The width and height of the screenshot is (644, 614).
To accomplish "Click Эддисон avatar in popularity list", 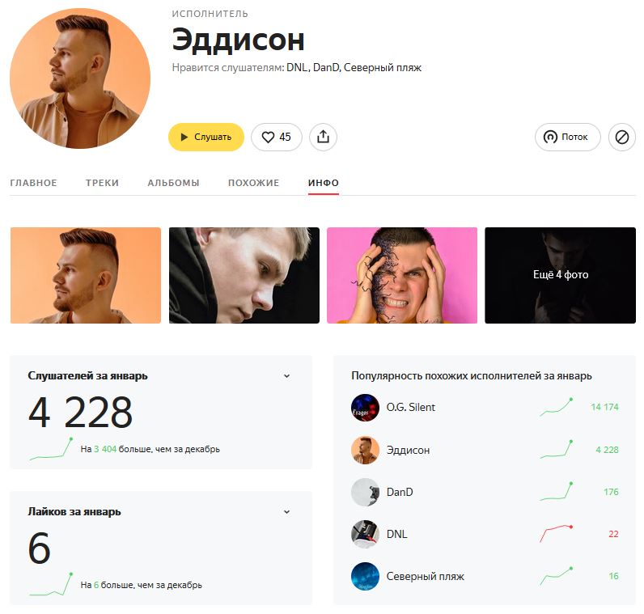I will click(365, 450).
